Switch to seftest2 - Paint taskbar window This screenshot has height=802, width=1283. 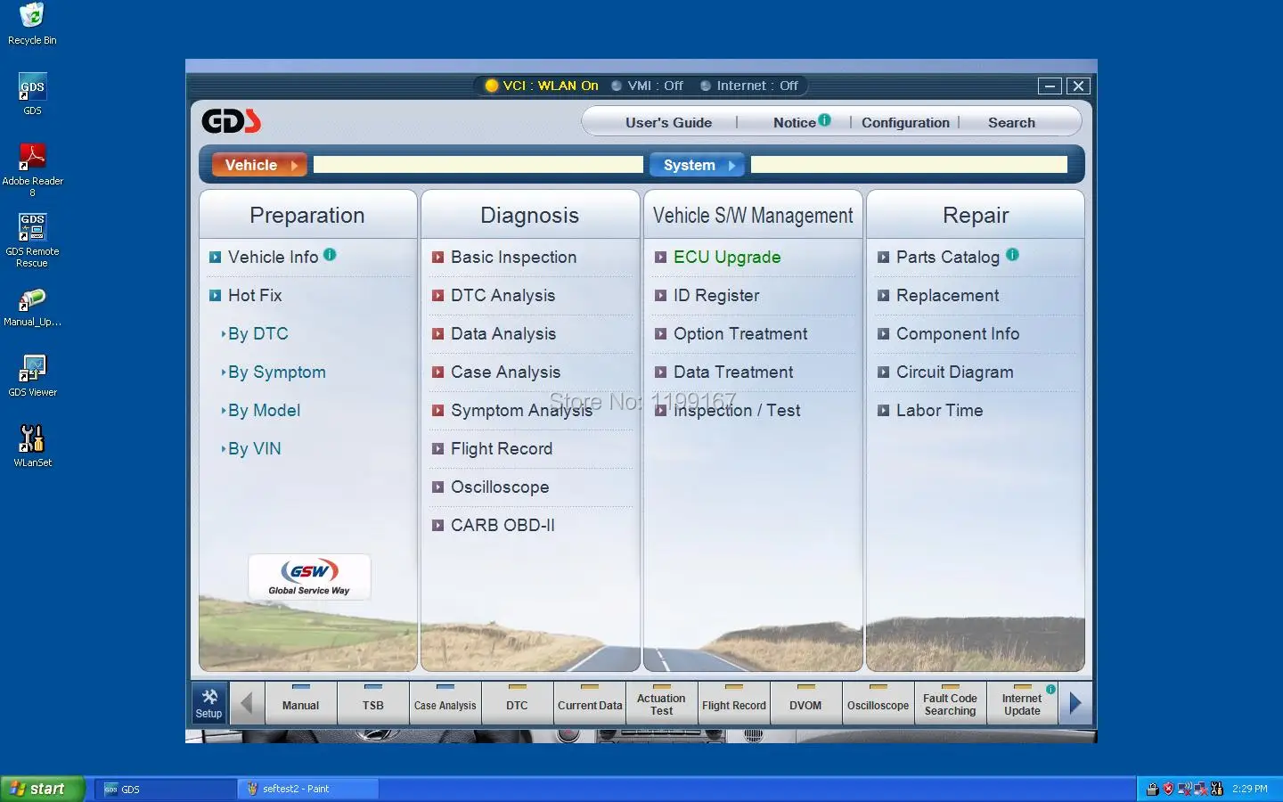(308, 789)
